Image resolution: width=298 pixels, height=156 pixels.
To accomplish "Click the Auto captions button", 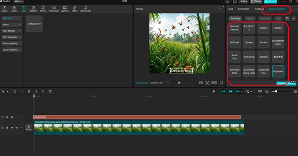I will (12, 43).
